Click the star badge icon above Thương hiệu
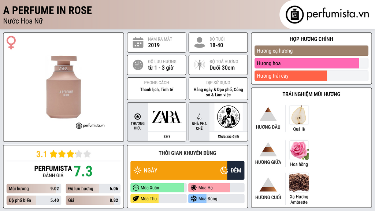The height and width of the screenshot is (211, 375). (x=138, y=116)
